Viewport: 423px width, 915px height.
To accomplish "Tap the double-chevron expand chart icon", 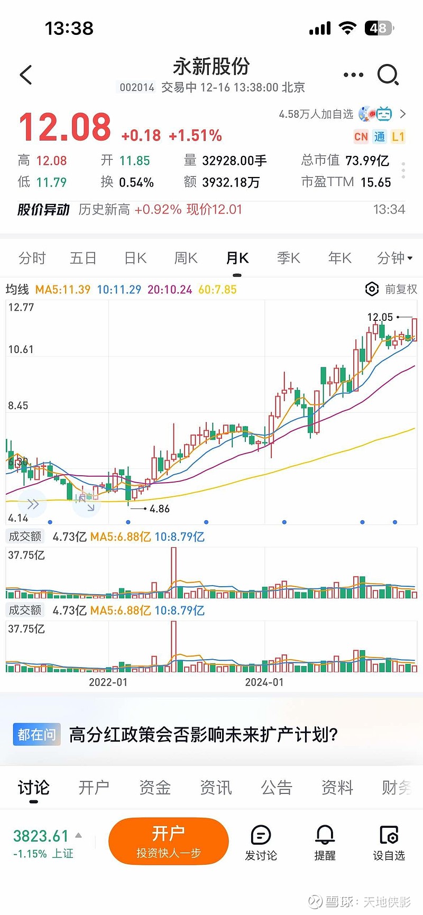I will tap(33, 504).
